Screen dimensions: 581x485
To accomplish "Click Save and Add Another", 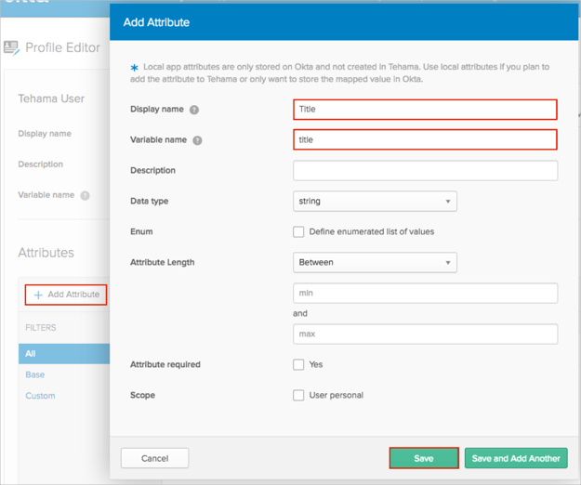I will pos(516,458).
